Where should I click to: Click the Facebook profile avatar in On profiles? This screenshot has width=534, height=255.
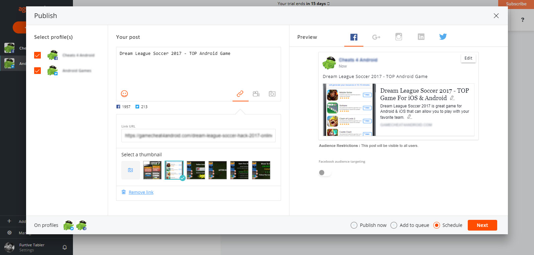(x=81, y=225)
